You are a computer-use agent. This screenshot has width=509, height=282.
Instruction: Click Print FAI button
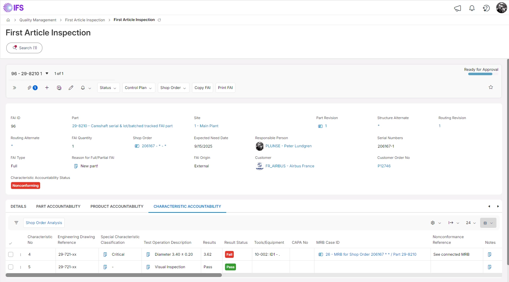(225, 88)
